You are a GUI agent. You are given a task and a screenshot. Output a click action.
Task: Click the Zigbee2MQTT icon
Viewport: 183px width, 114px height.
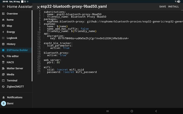pos(3,87)
